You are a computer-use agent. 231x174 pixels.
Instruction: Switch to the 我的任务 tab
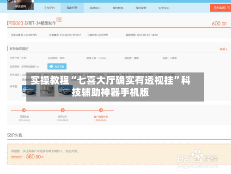point(72,8)
